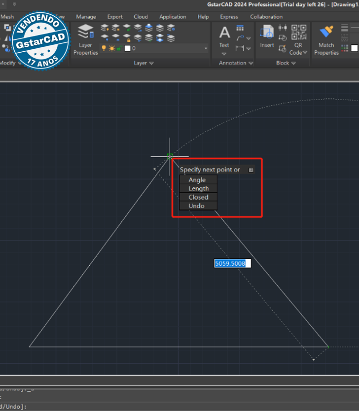Image resolution: width=359 pixels, height=411 pixels.
Task: Switch to the Export ribbon tab
Action: [x=115, y=17]
